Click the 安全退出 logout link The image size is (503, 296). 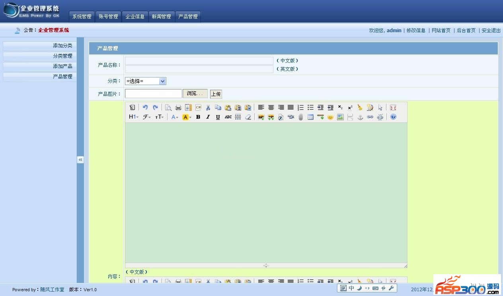491,31
